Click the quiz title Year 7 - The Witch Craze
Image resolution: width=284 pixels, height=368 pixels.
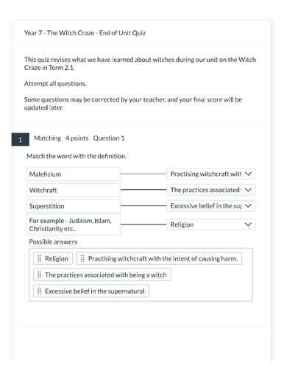[85, 33]
